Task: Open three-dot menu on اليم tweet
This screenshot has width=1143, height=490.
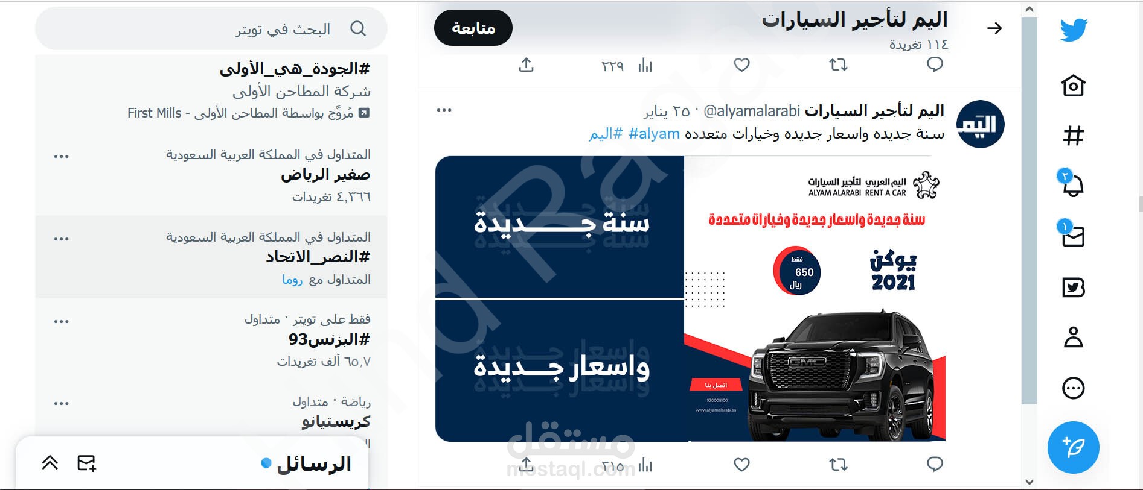Action: 444,110
